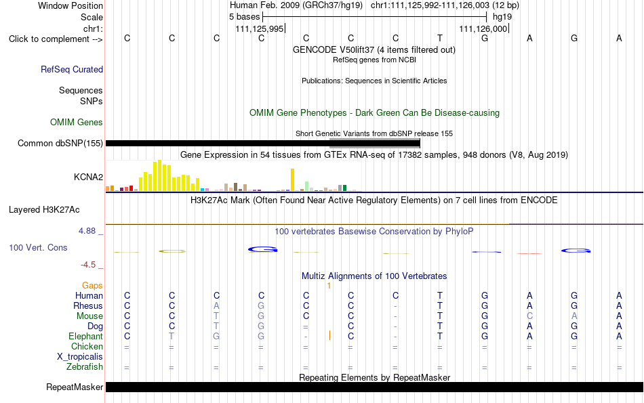This screenshot has width=644, height=403.
Task: Click the GTEx Gene Expression track title
Action: (x=374, y=154)
